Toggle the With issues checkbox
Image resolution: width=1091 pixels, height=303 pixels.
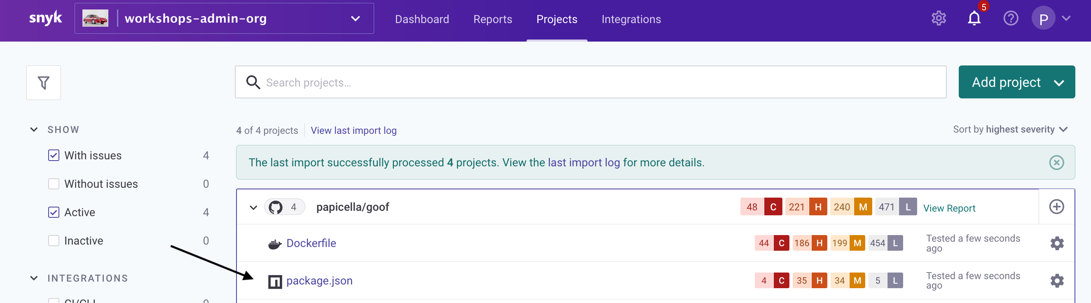(54, 156)
